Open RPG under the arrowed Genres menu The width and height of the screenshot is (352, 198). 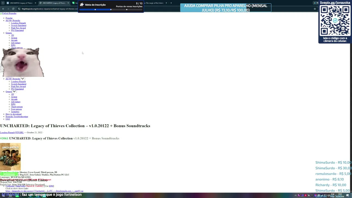pos(13,104)
